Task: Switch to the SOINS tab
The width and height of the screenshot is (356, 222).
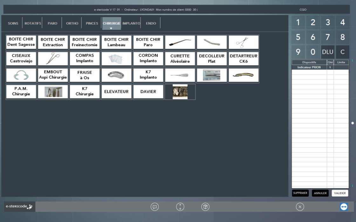Action: (x=13, y=23)
